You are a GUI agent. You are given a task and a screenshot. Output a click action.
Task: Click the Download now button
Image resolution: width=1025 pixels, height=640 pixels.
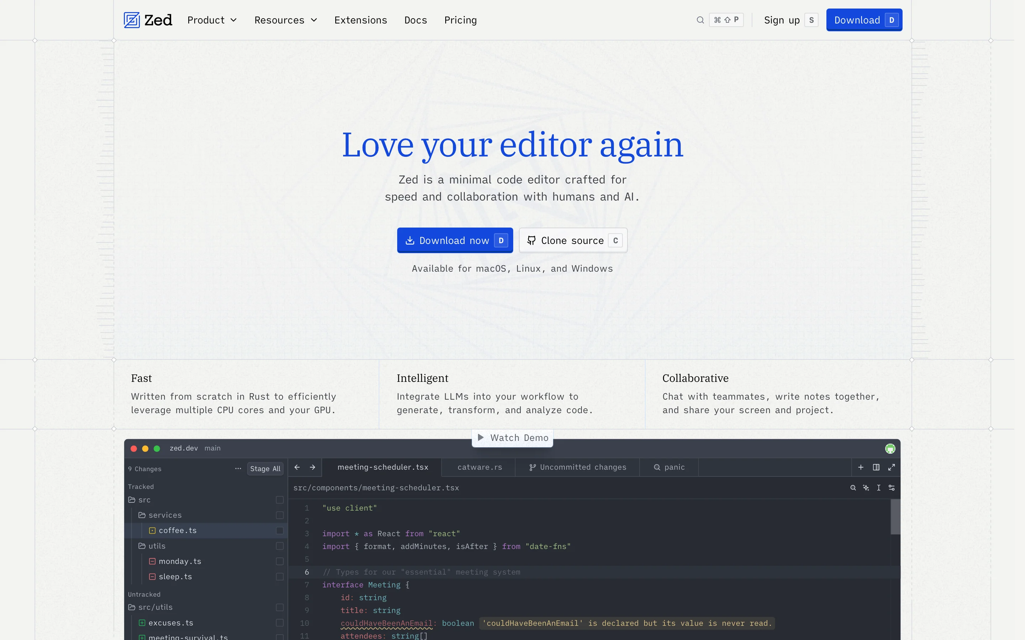(454, 240)
